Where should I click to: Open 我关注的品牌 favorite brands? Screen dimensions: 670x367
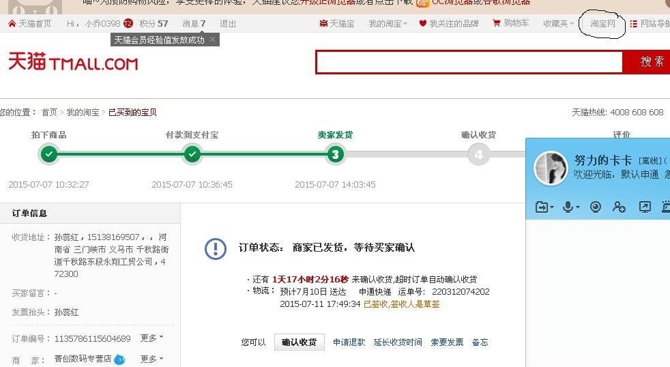454,23
